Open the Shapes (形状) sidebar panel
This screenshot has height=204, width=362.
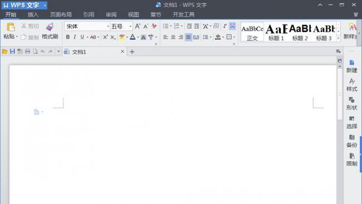coord(351,104)
